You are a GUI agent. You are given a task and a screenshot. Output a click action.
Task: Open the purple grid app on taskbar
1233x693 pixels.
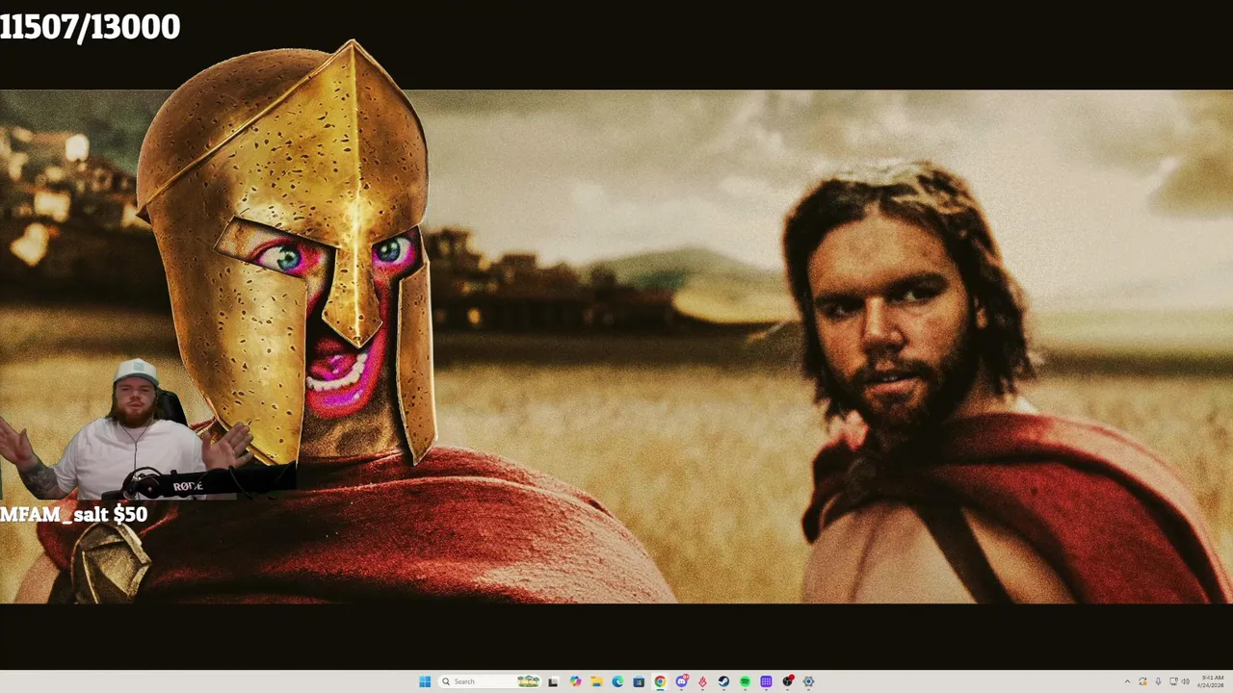(x=766, y=681)
